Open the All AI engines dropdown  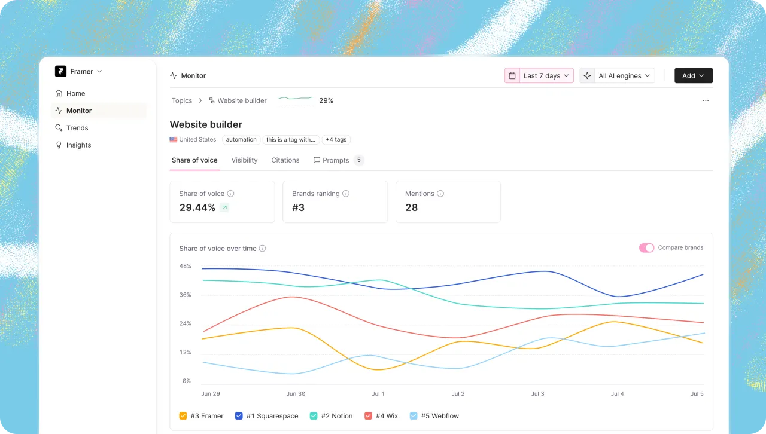pos(617,76)
